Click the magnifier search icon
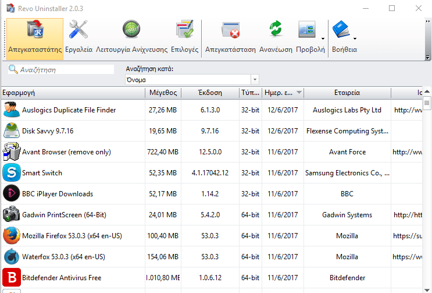 click(x=13, y=69)
